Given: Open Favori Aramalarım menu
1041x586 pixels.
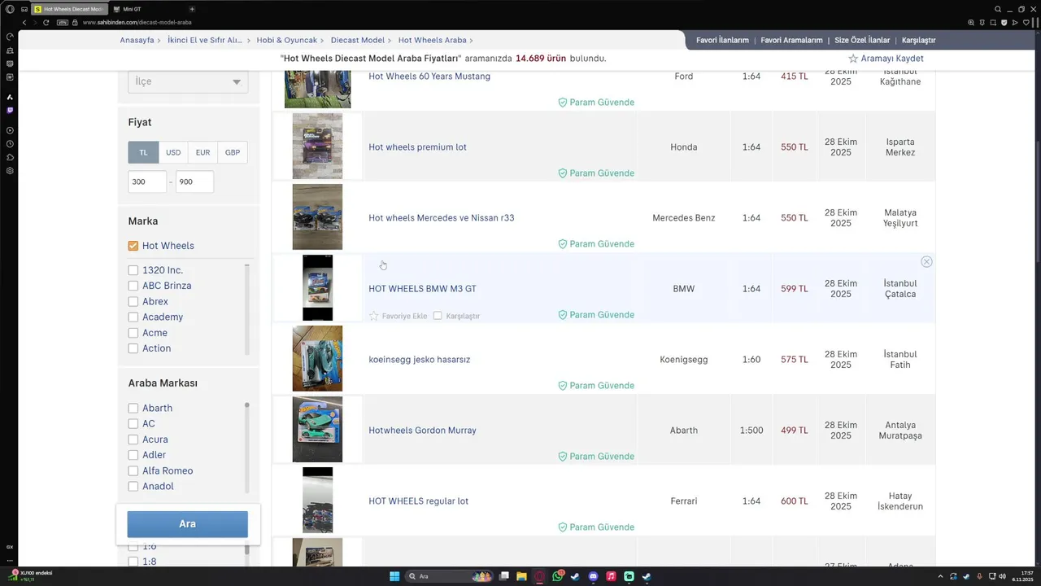Looking at the screenshot, I should click(791, 40).
